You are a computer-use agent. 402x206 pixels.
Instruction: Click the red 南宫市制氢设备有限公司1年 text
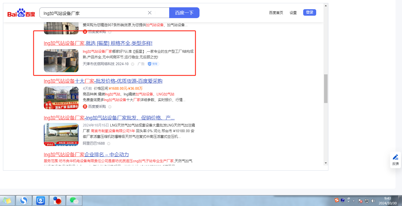click(x=113, y=131)
